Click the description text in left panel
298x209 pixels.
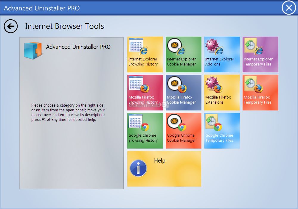[68, 113]
